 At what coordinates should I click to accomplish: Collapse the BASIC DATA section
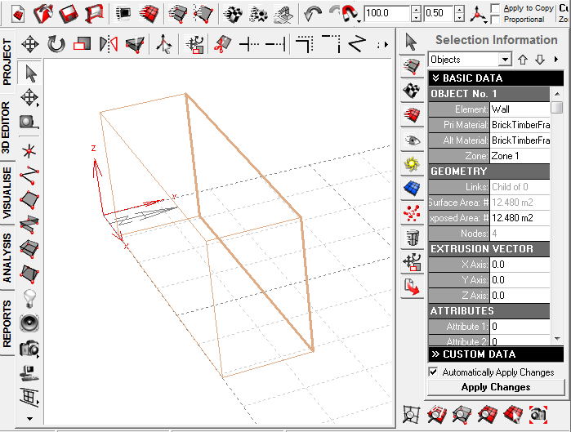[436, 78]
